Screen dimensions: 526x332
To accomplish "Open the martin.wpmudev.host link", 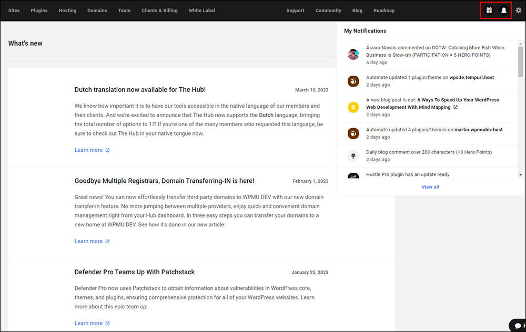I will tap(479, 130).
